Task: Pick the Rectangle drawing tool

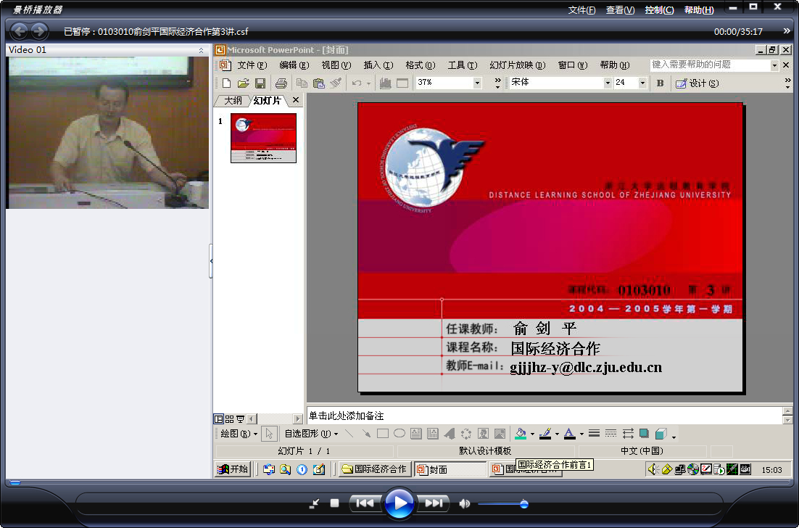Action: coord(383,434)
